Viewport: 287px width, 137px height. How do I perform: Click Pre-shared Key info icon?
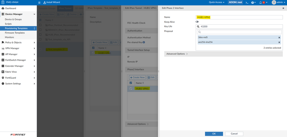(144, 42)
